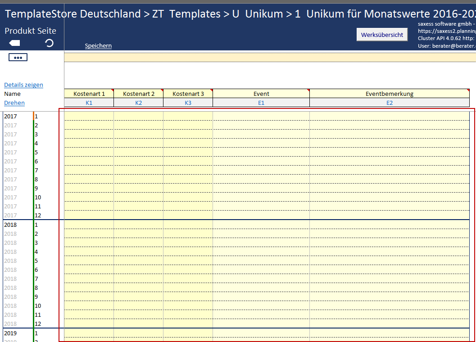
Task: Click the Speichern link to save
Action: click(98, 46)
